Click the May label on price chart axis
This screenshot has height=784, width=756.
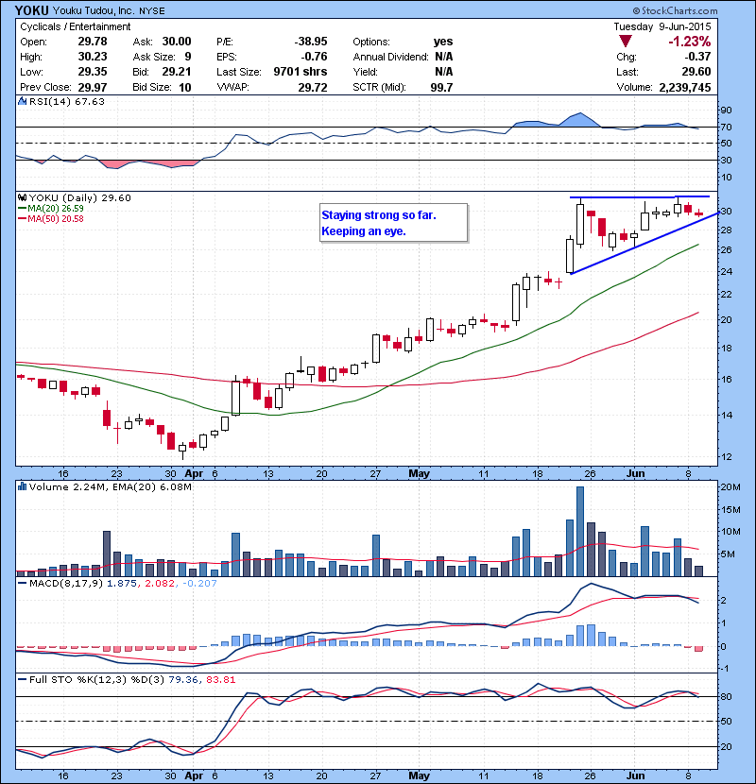click(419, 473)
